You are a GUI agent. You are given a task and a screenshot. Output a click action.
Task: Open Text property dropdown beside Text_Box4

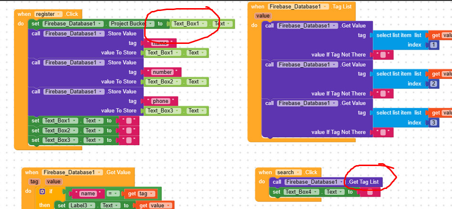(335, 192)
